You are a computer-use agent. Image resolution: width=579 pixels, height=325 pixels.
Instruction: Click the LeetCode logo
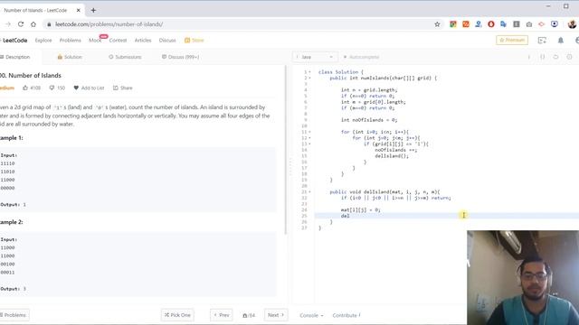pyautogui.click(x=14, y=40)
